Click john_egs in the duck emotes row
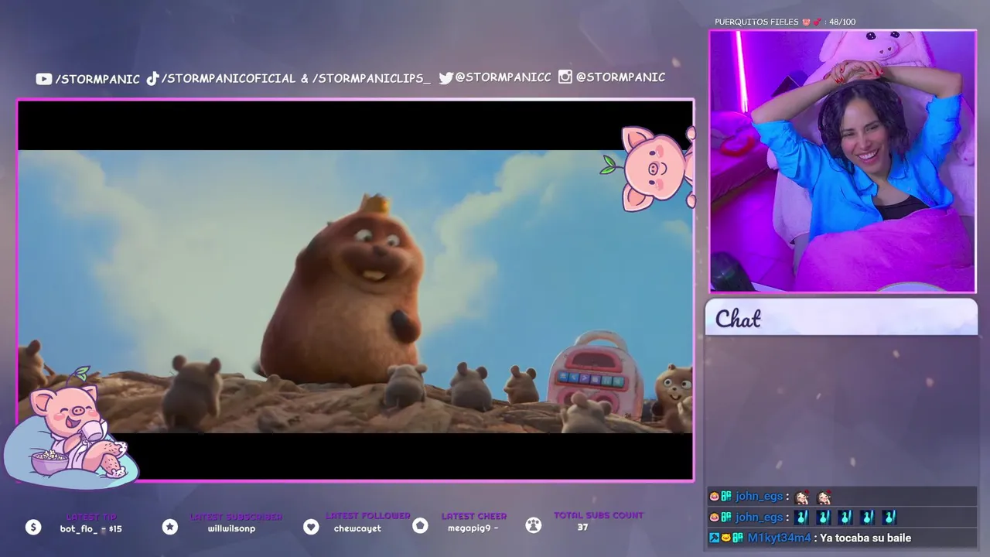This screenshot has width=990, height=557. pyautogui.click(x=759, y=518)
